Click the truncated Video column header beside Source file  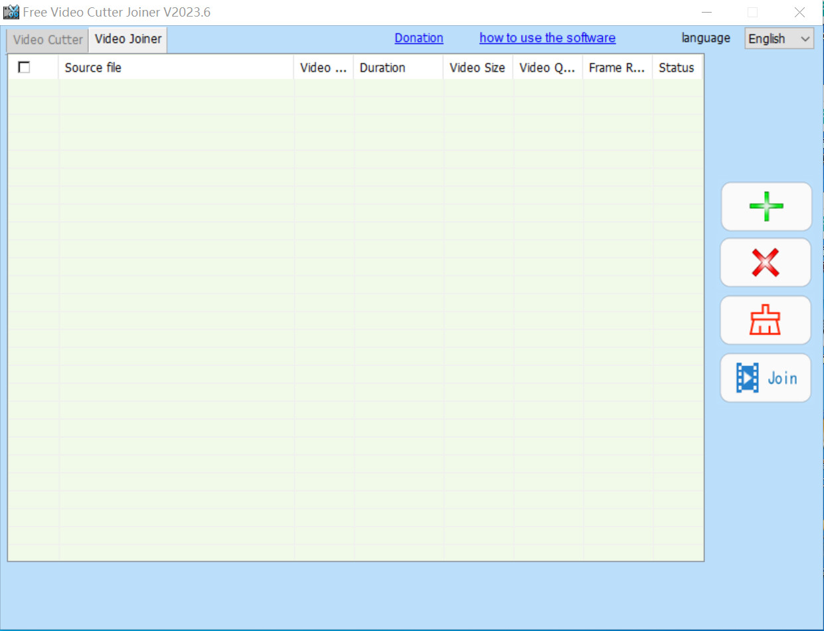[x=323, y=68]
